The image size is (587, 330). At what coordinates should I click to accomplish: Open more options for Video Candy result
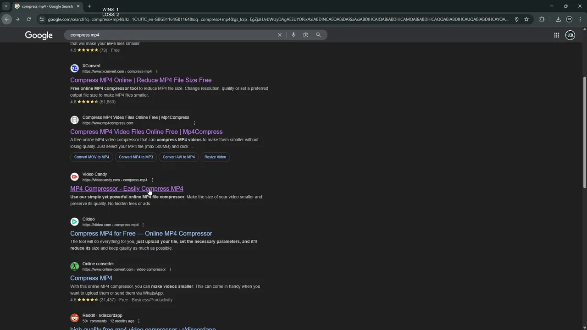(x=153, y=180)
